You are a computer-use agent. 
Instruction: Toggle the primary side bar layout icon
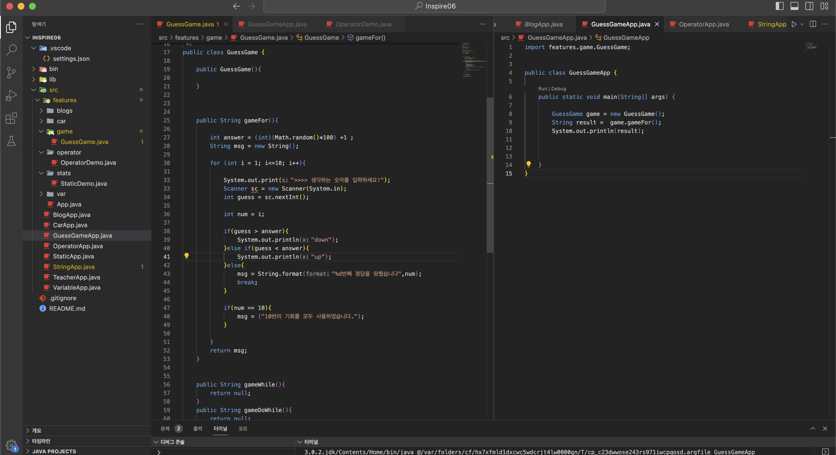point(779,6)
